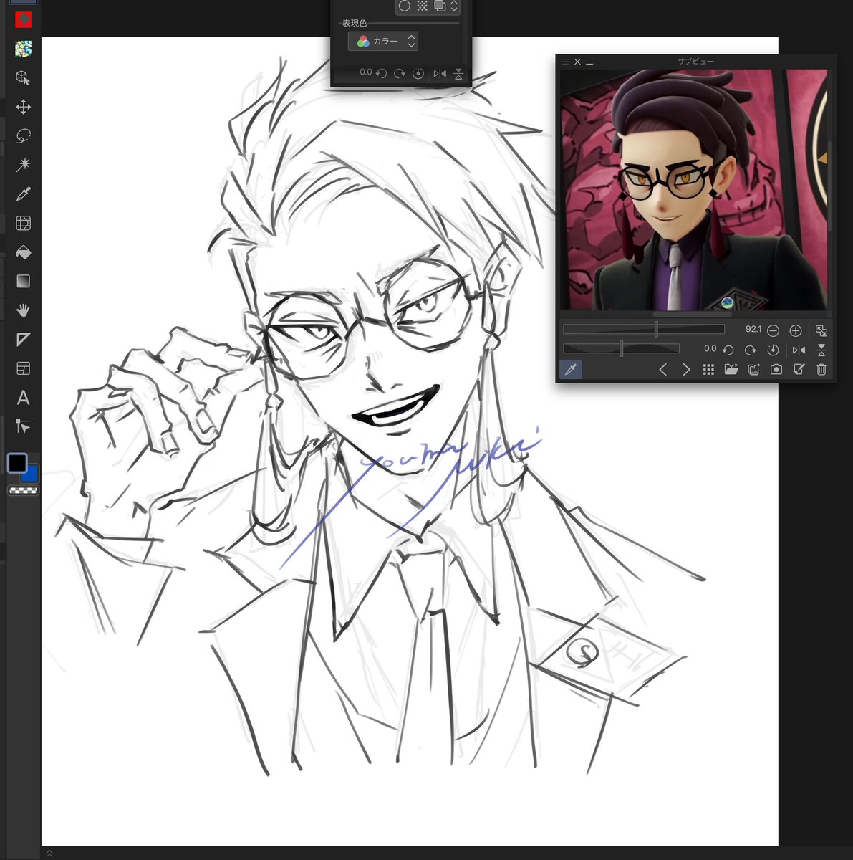853x860 pixels.
Task: Select the Operation object tool (cube with cursor)
Action: click(23, 77)
